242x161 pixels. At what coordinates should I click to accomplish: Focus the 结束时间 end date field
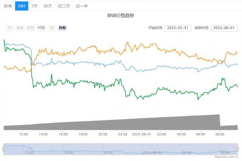pos(224,28)
